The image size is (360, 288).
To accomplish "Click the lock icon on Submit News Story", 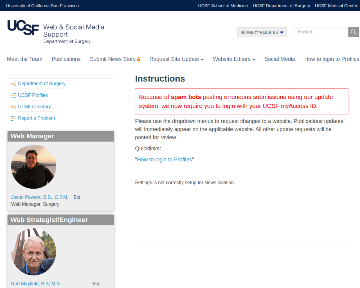I will click(139, 59).
